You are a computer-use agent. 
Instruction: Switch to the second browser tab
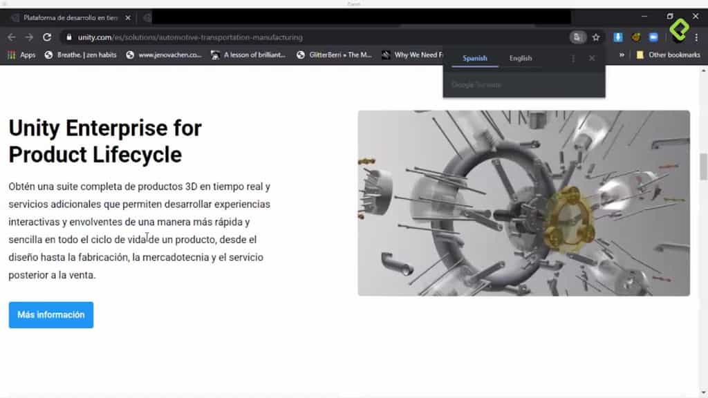(147, 18)
